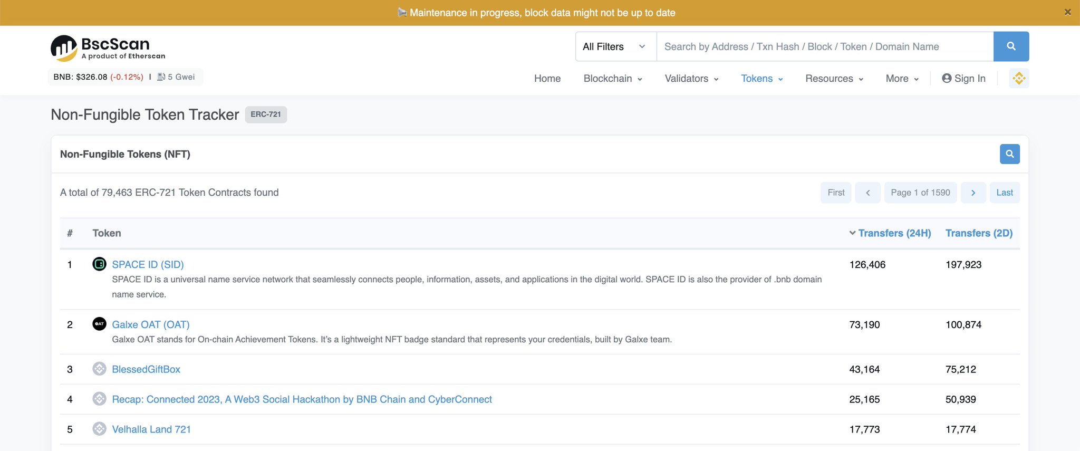Jump to the Last page
This screenshot has height=451, width=1080.
[x=1005, y=193]
